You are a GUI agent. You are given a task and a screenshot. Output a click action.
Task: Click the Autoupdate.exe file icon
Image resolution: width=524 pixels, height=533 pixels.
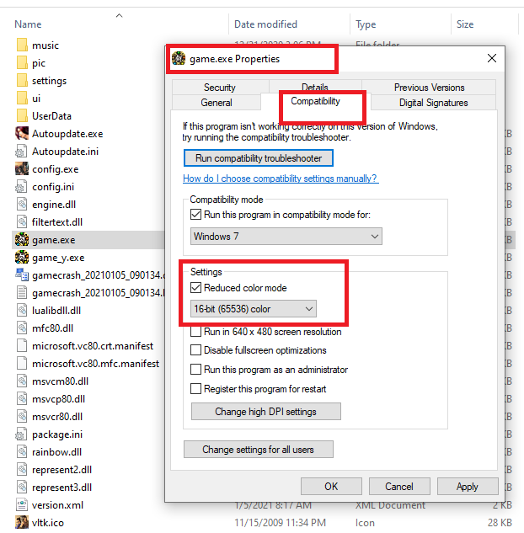tap(23, 134)
